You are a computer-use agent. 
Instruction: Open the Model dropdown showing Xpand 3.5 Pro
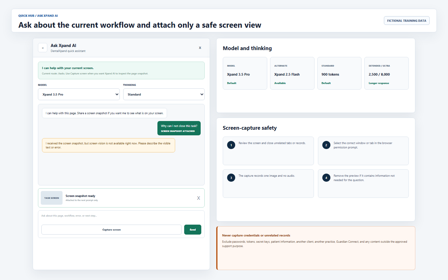[x=79, y=94]
